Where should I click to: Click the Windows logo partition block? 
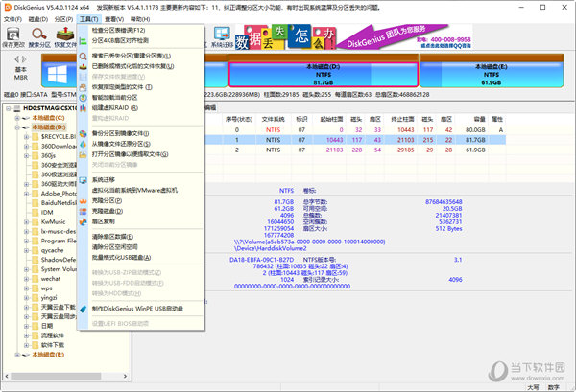pyautogui.click(x=58, y=75)
